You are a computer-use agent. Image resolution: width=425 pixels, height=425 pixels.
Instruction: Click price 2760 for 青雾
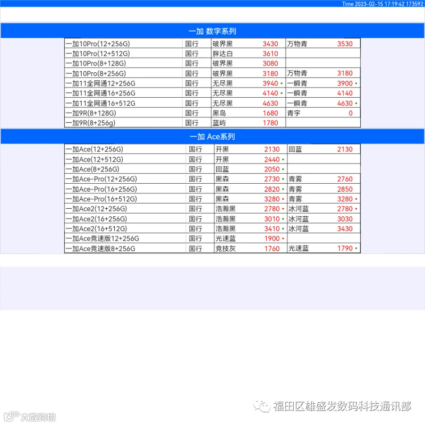click(x=345, y=179)
